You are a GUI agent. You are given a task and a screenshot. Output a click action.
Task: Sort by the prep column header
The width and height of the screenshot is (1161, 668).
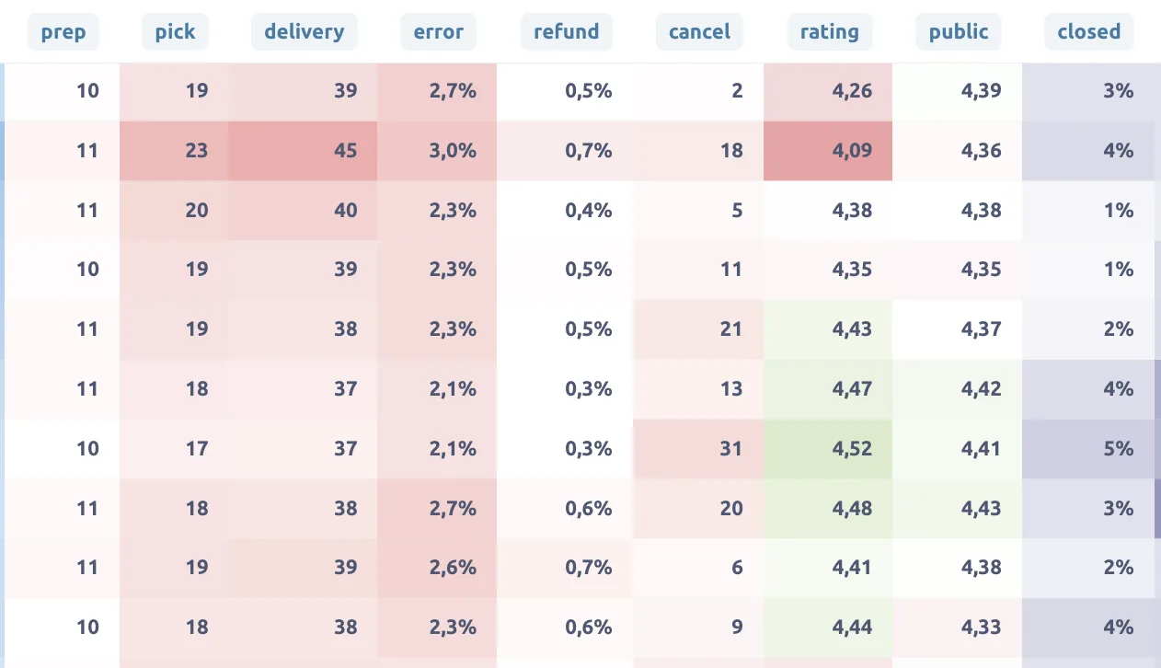(x=63, y=32)
